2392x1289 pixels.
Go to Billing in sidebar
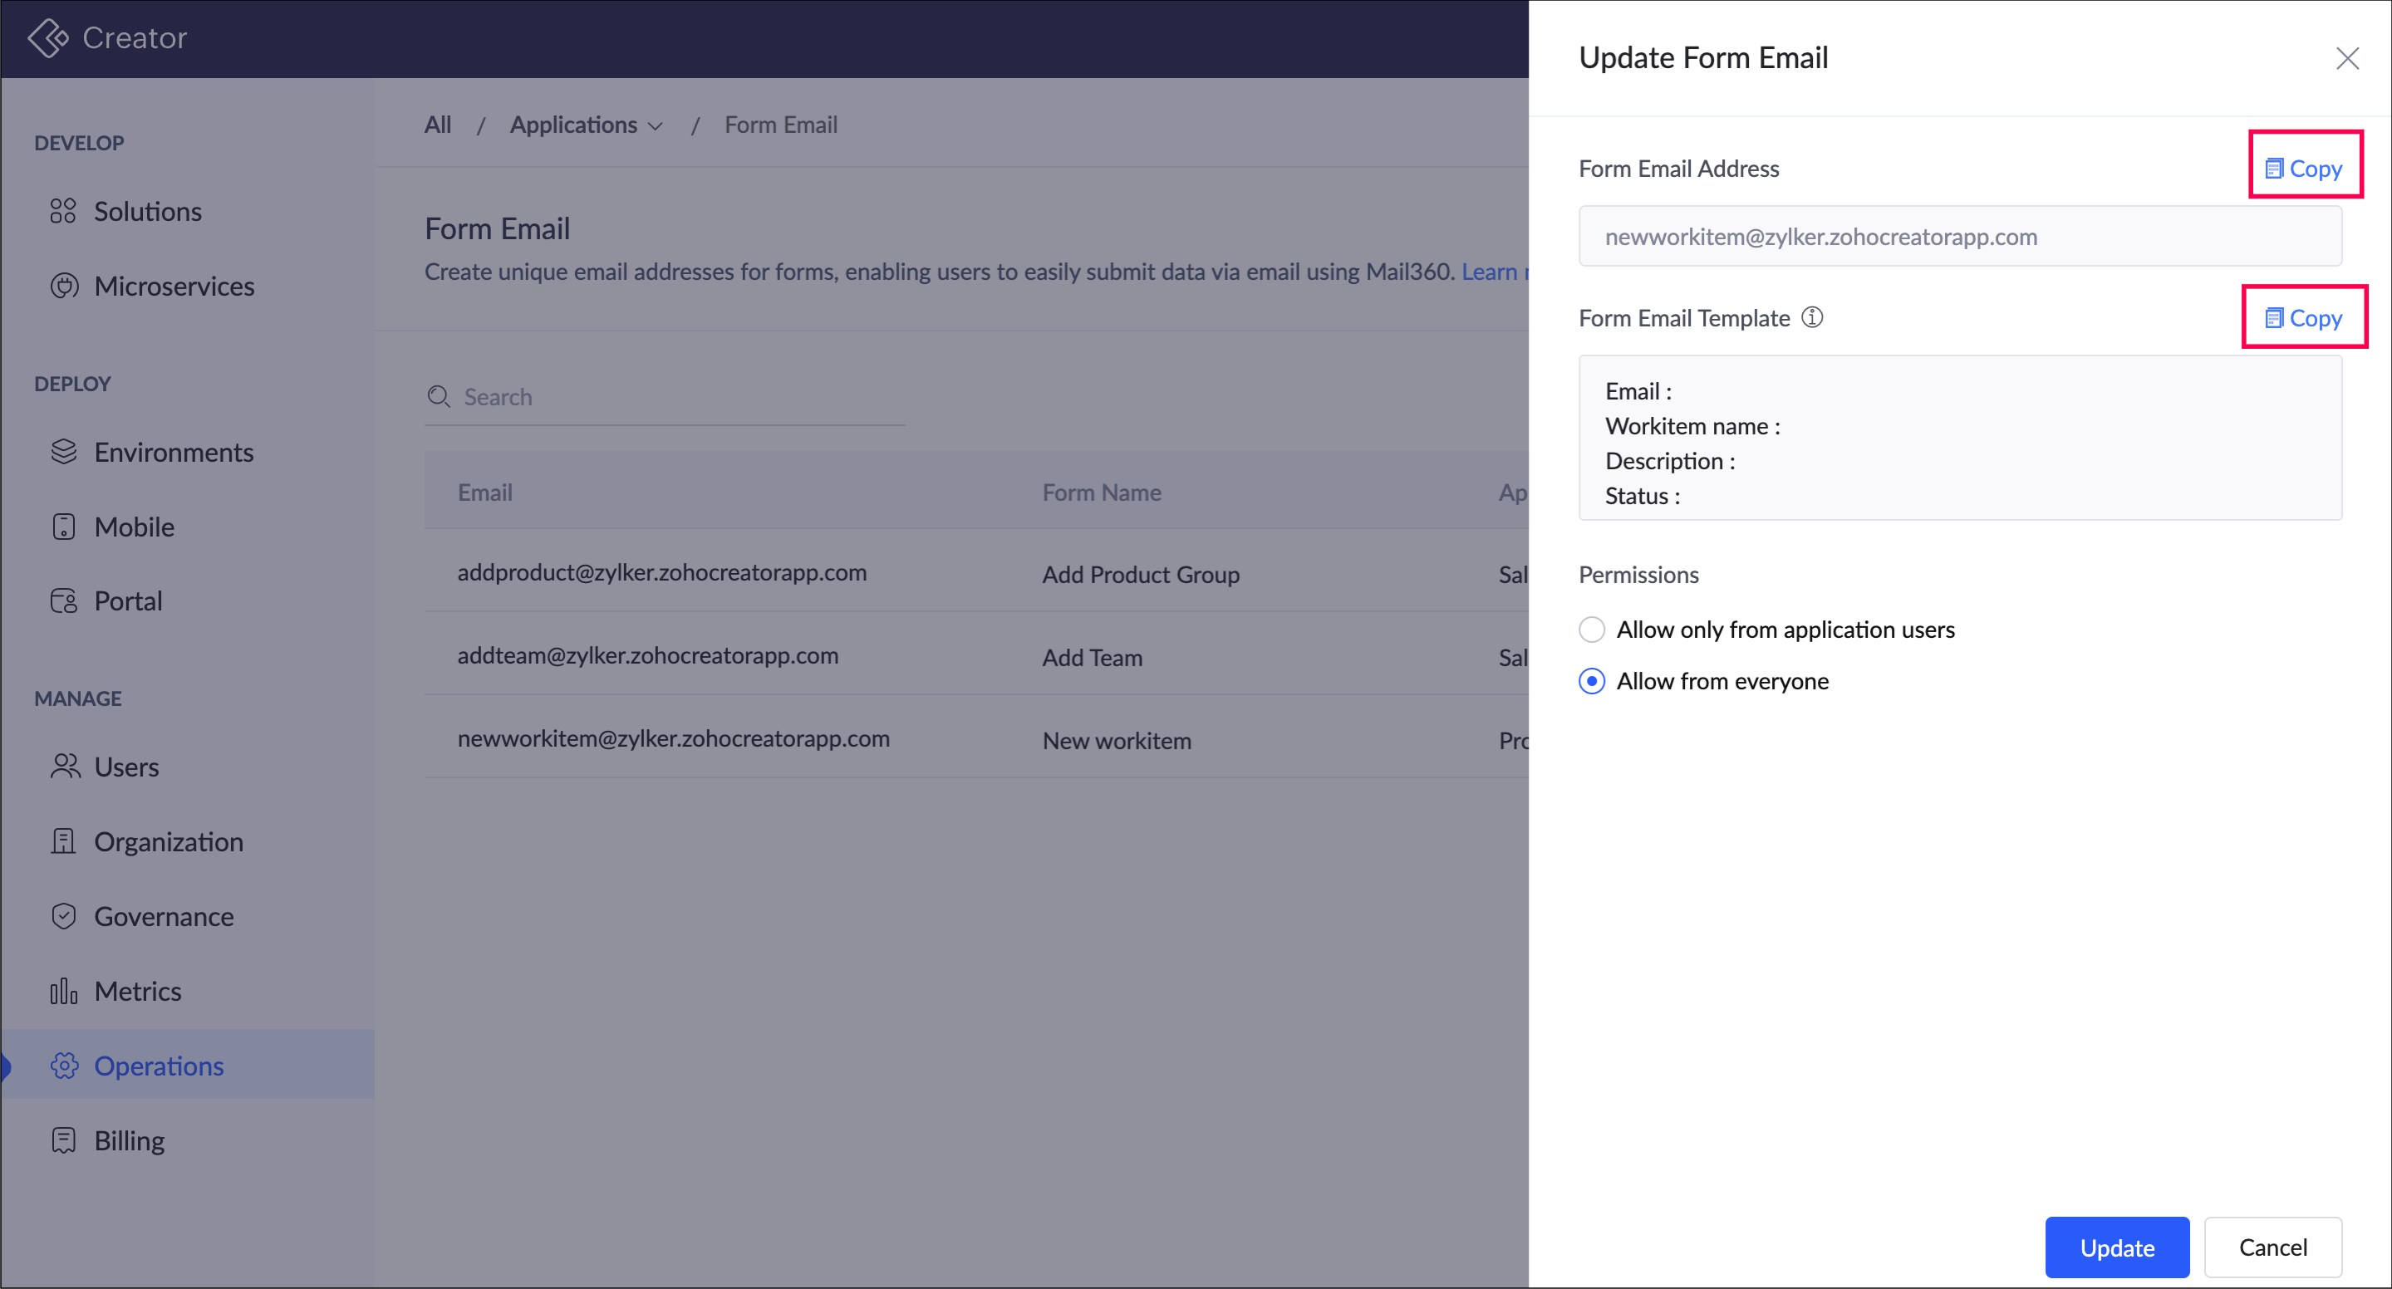pos(129,1140)
